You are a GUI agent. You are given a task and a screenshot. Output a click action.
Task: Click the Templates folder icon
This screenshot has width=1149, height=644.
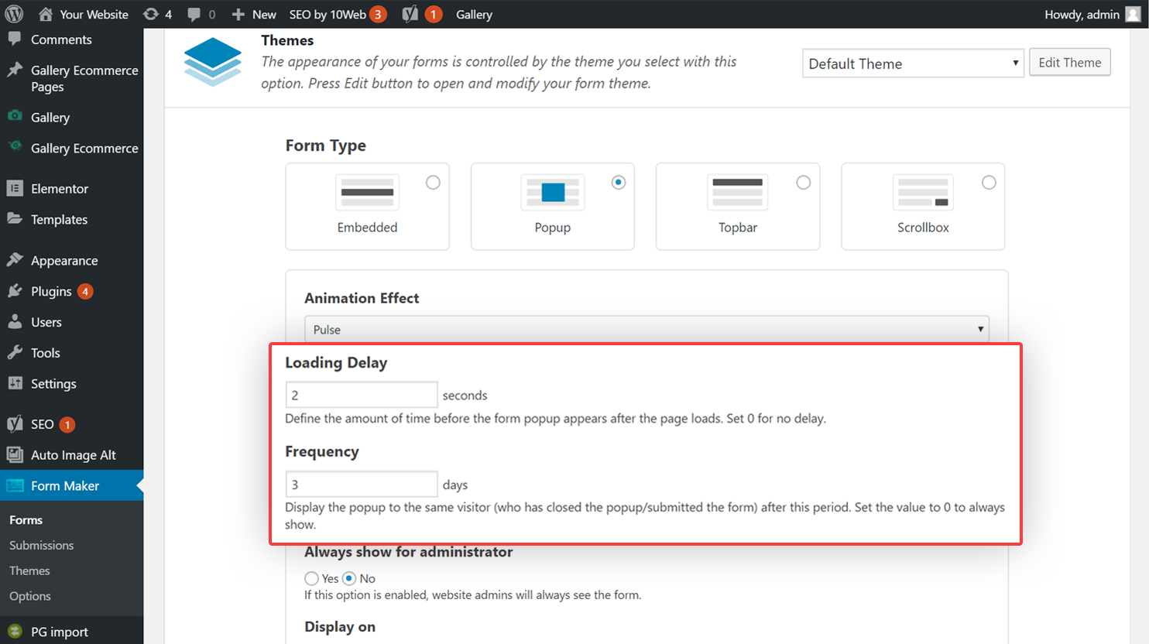click(15, 218)
